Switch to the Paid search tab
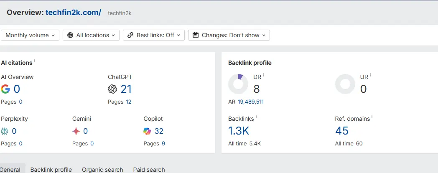Screen dimensions: 438x173 coord(149,169)
